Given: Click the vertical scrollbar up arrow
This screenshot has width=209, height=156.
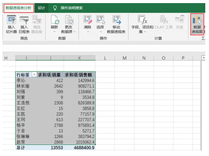Looking at the screenshot, I should click(203, 58).
